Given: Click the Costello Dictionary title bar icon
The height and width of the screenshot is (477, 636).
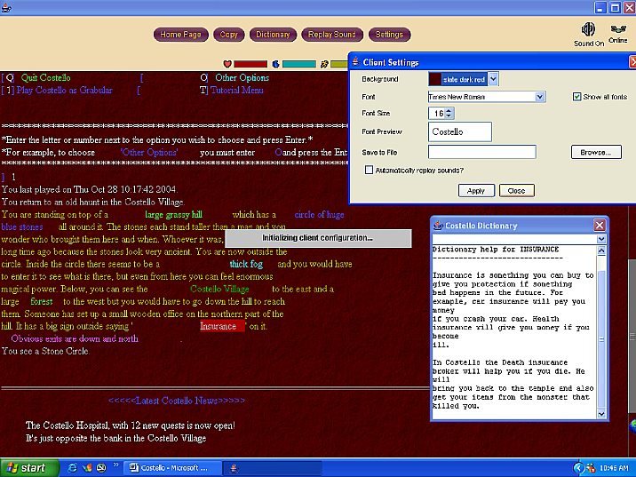Looking at the screenshot, I should pos(438,226).
